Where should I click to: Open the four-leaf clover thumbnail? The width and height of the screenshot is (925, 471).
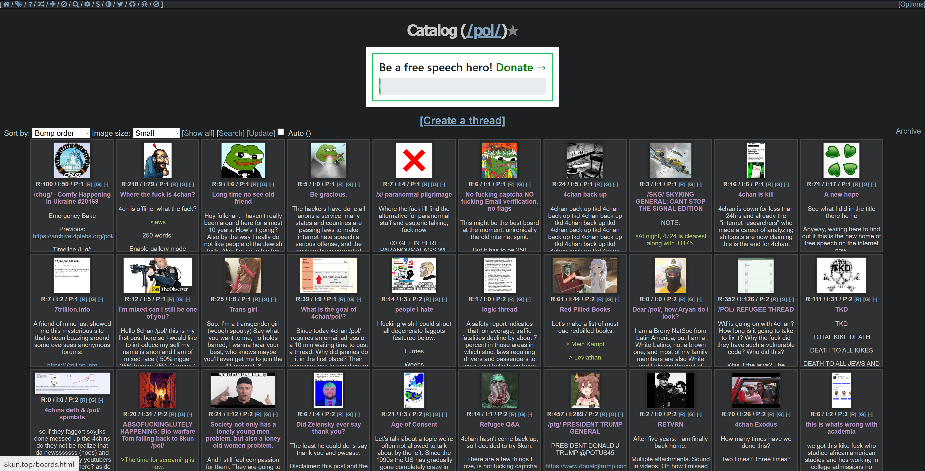click(841, 160)
